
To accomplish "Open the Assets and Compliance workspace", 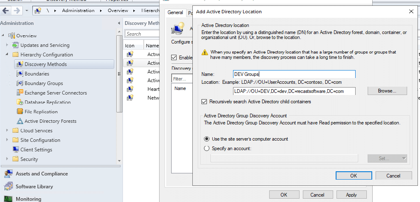I will [x=42, y=174].
